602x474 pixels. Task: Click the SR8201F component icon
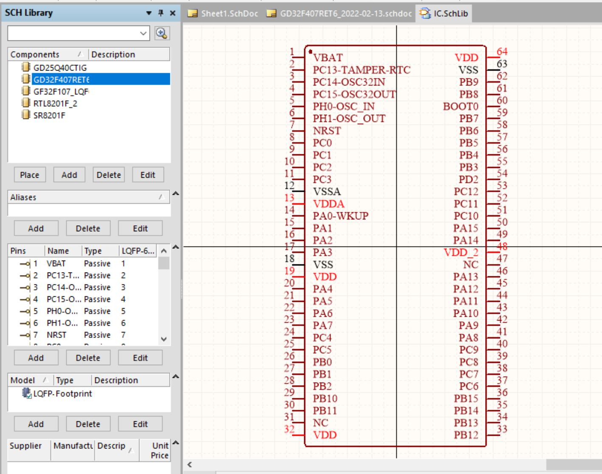[26, 115]
